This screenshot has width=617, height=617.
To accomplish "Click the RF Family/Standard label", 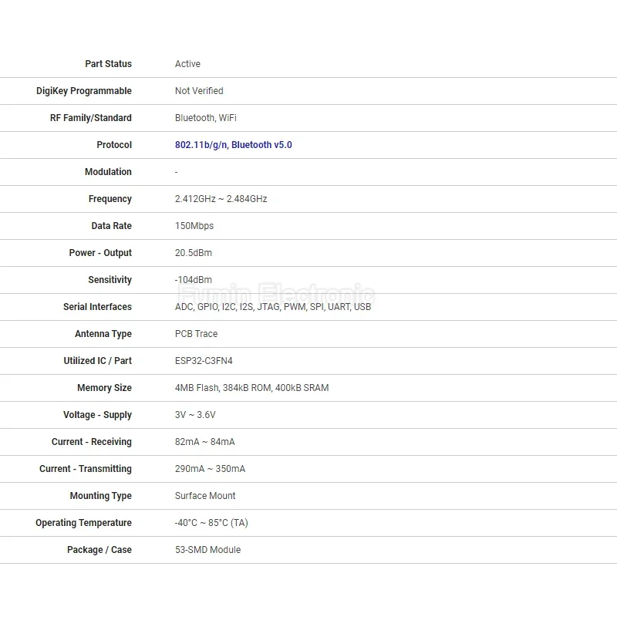I will point(91,118).
